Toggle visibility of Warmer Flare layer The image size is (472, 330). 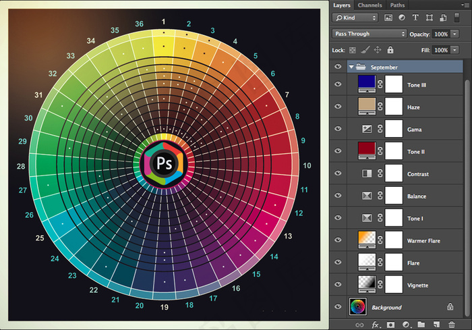point(338,240)
